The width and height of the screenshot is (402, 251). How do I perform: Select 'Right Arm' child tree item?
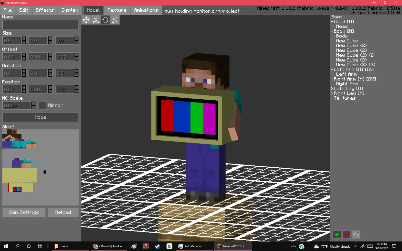coord(347,84)
